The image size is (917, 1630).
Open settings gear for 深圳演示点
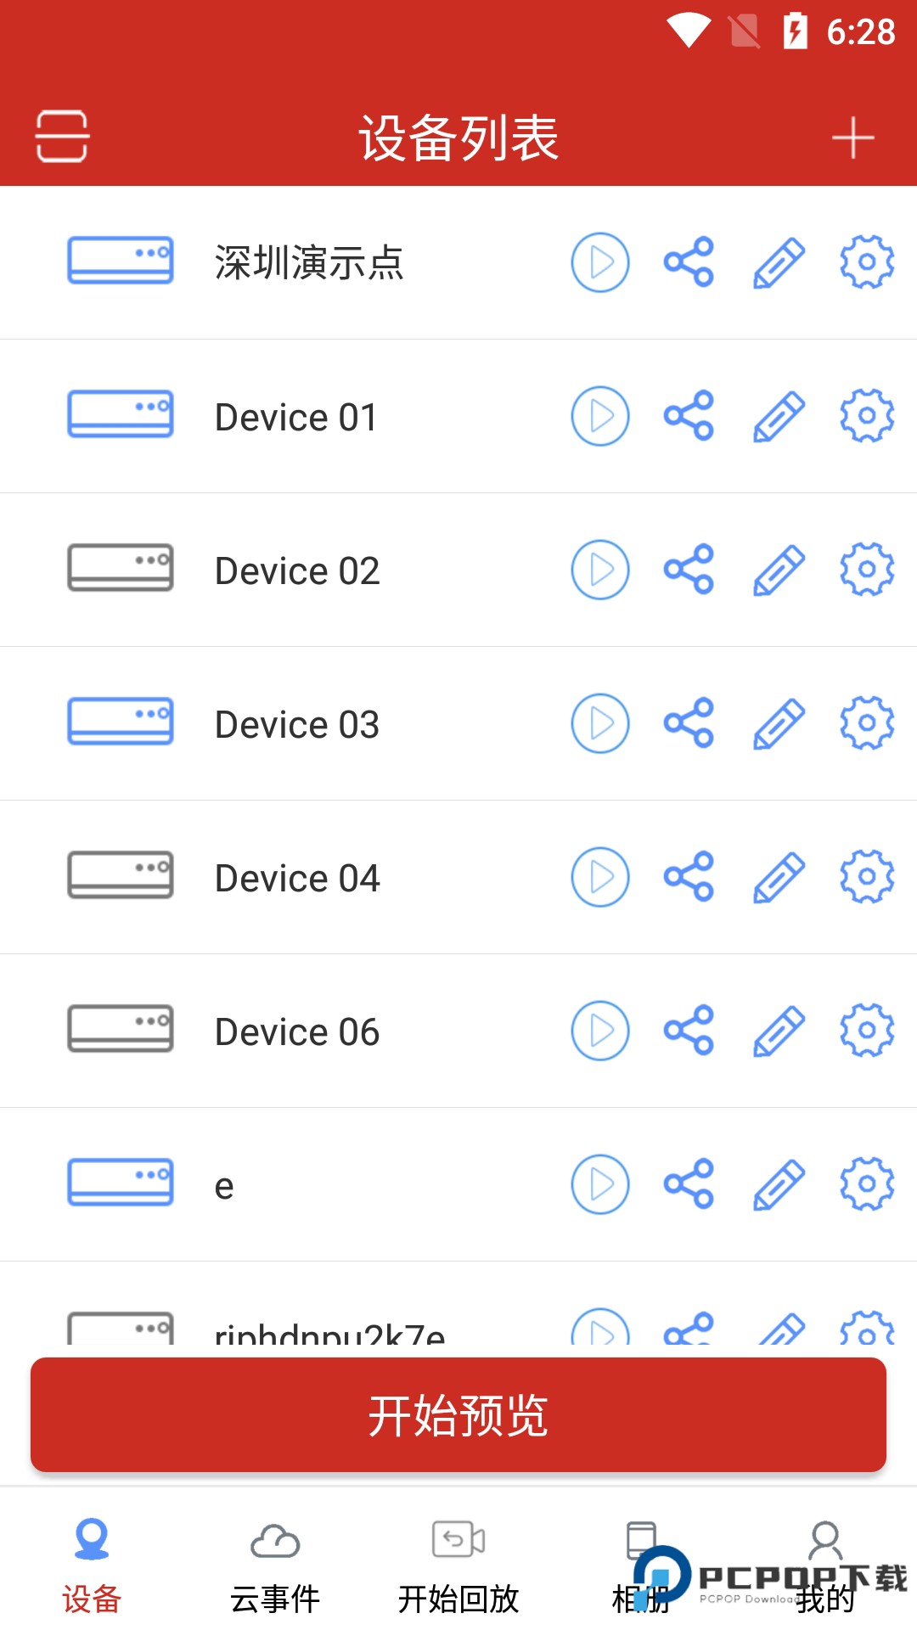(x=867, y=262)
